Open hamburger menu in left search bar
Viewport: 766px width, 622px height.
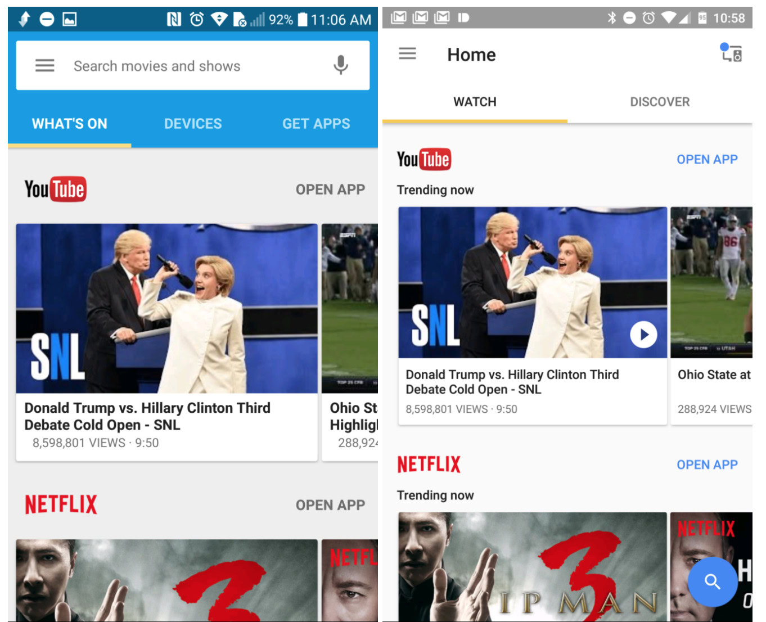pyautogui.click(x=45, y=66)
